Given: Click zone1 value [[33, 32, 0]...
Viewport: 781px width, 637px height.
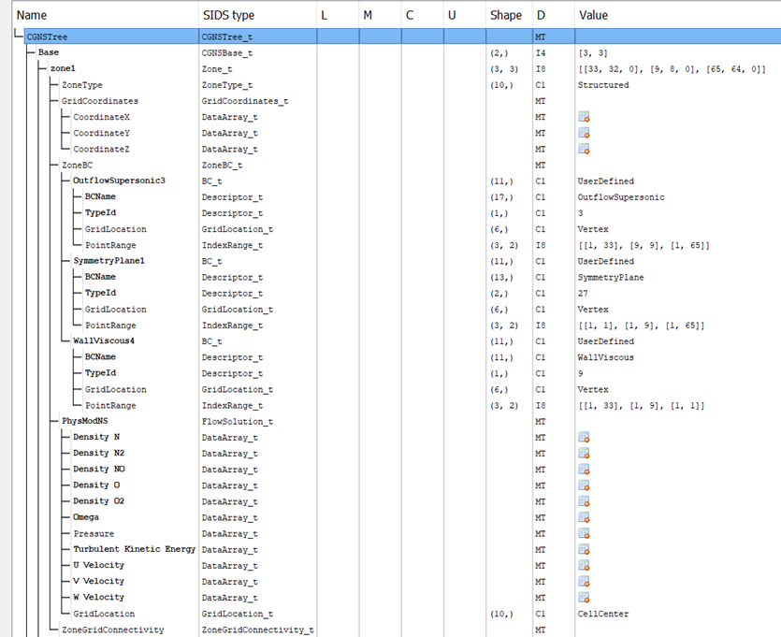Looking at the screenshot, I should (x=672, y=69).
